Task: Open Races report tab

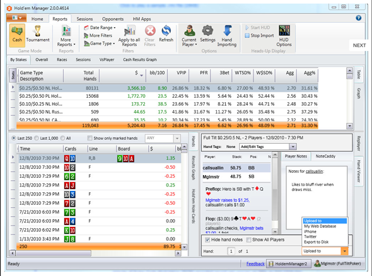Action: click(62, 60)
